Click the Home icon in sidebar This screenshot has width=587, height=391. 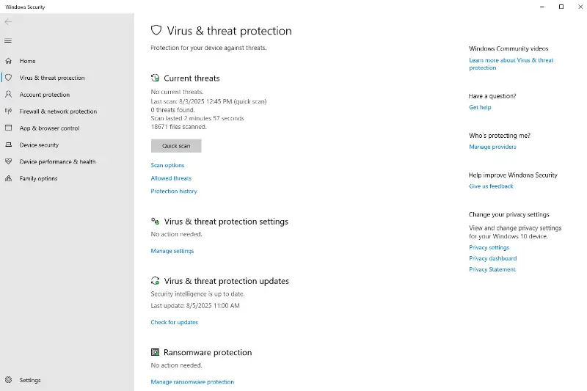[8, 61]
